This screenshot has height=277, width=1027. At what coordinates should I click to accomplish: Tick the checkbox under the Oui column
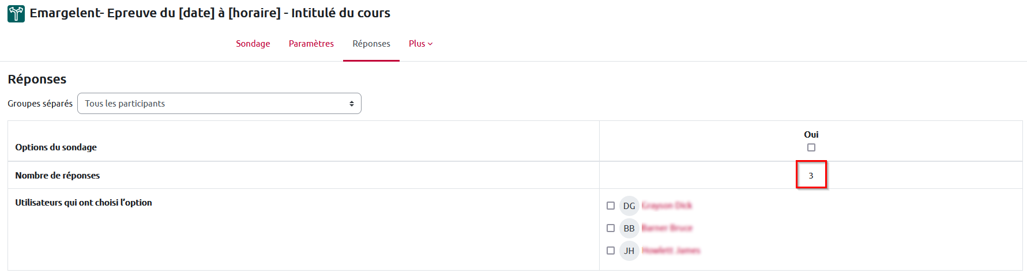pyautogui.click(x=811, y=147)
